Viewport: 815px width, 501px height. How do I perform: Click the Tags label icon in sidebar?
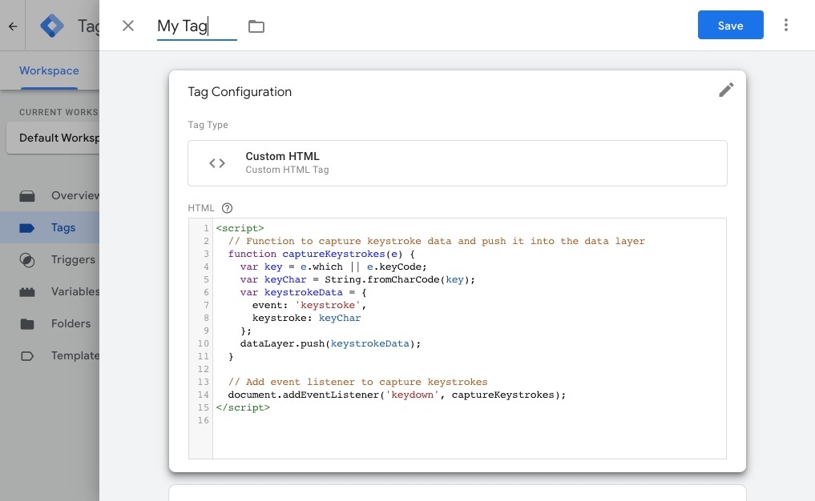pos(27,228)
